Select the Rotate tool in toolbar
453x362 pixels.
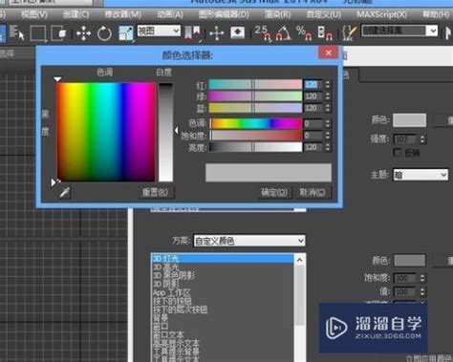click(104, 33)
